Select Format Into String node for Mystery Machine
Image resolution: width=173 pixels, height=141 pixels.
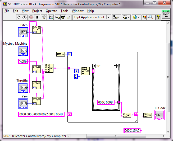37,69
